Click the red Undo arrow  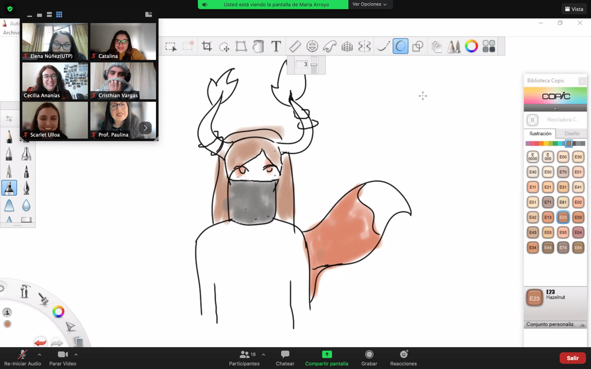coord(40,342)
